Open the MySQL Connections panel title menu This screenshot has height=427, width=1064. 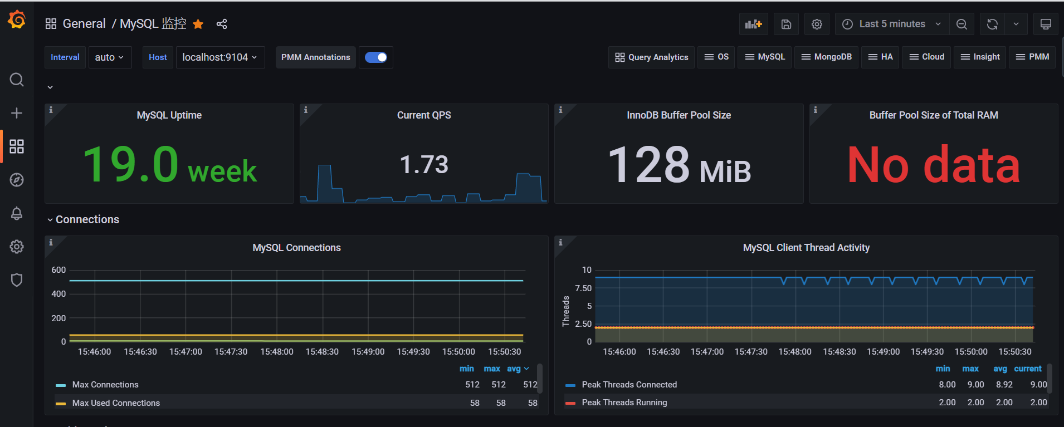pyautogui.click(x=296, y=248)
